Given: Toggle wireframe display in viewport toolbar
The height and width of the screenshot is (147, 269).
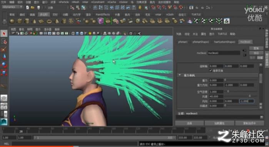Looking at the screenshot, I should 73,33.
